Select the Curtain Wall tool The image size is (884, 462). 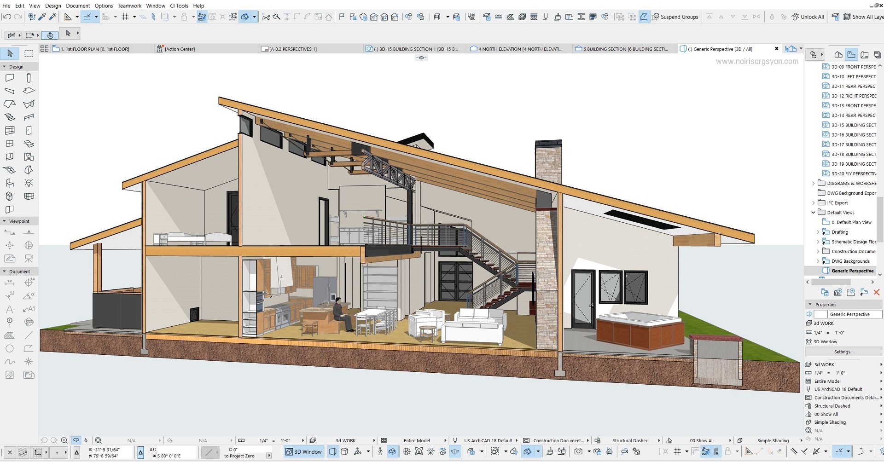point(10,130)
